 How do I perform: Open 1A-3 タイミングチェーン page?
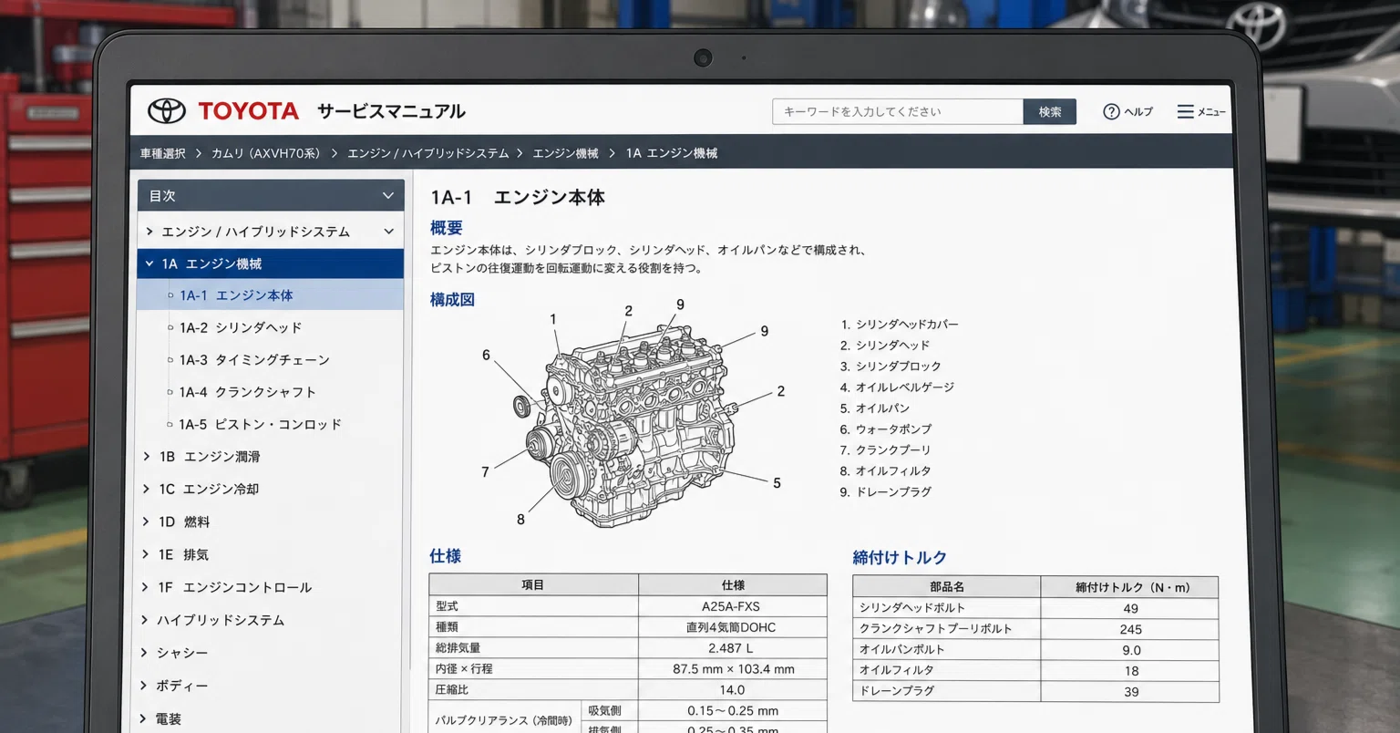[x=254, y=360]
